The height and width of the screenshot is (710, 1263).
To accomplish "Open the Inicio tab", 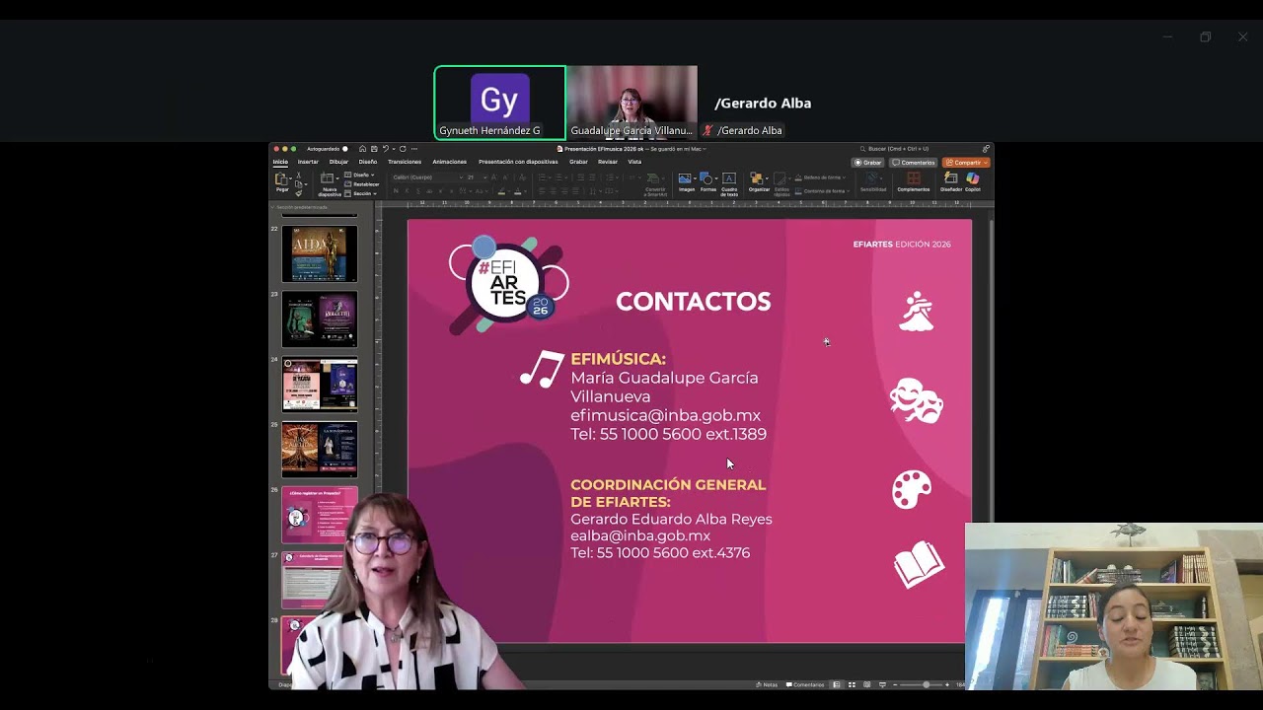I will [x=280, y=162].
